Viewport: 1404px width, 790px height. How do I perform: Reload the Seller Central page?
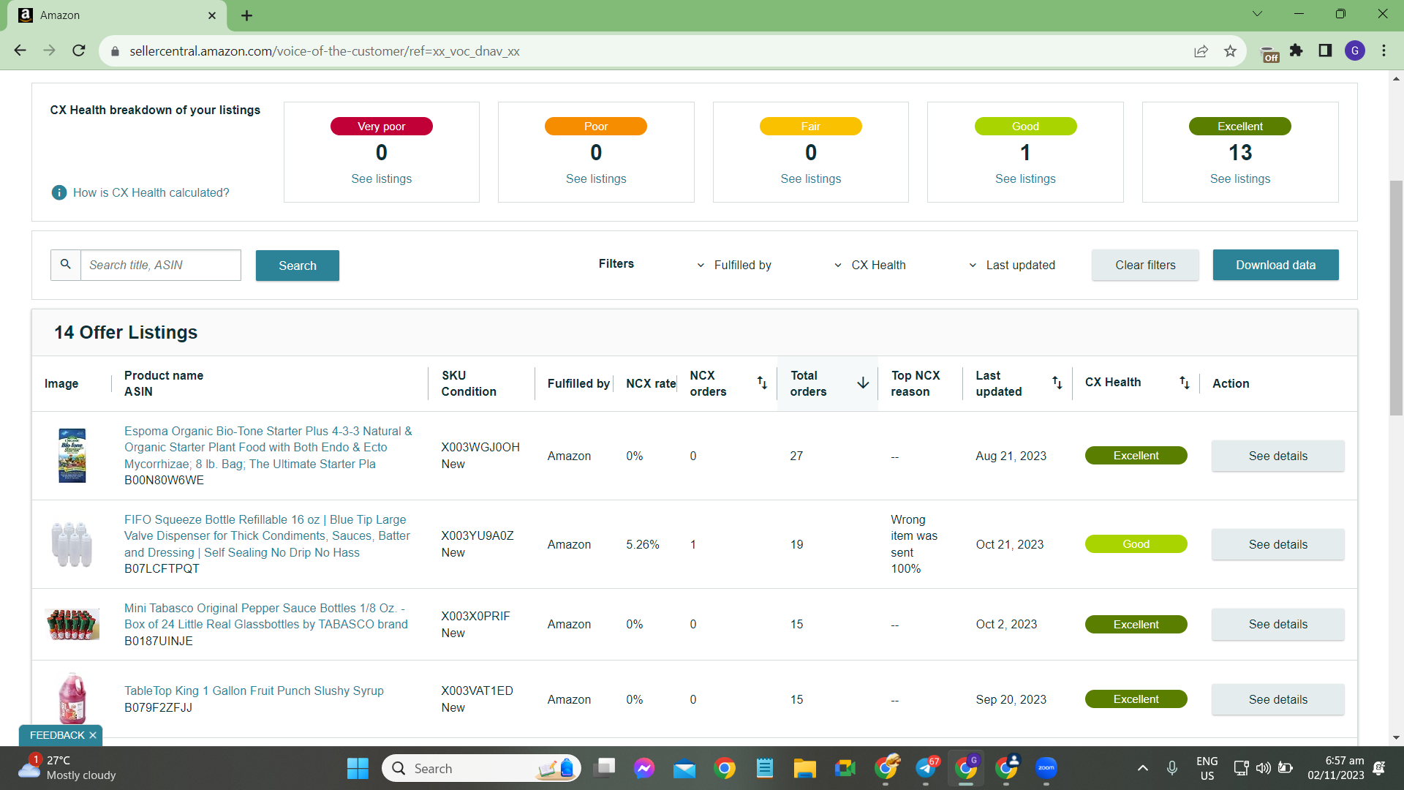point(79,50)
